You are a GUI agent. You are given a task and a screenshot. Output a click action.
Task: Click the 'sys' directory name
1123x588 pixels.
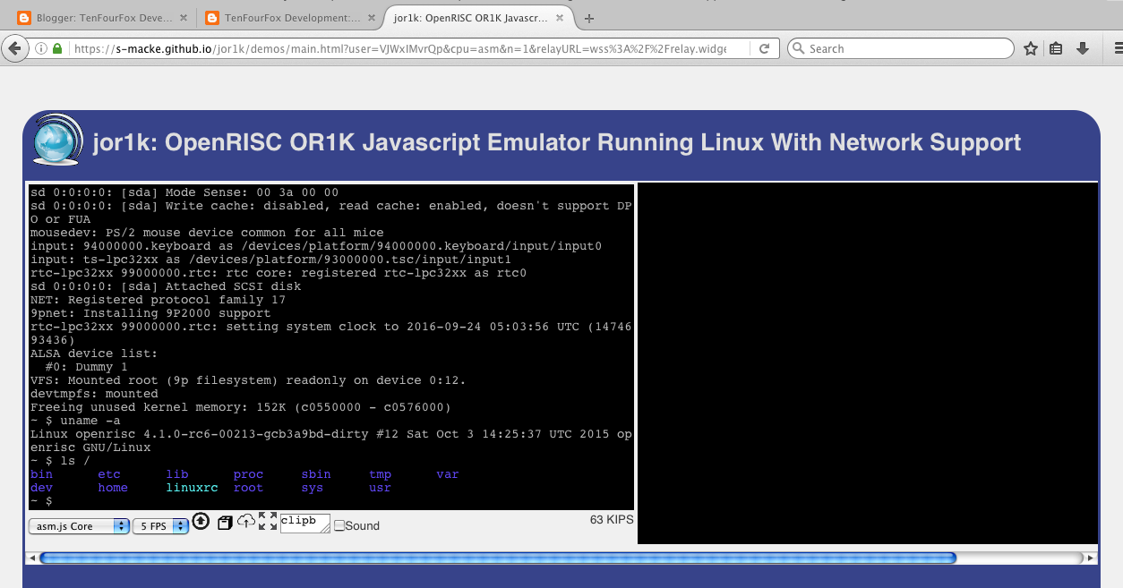[x=313, y=488]
